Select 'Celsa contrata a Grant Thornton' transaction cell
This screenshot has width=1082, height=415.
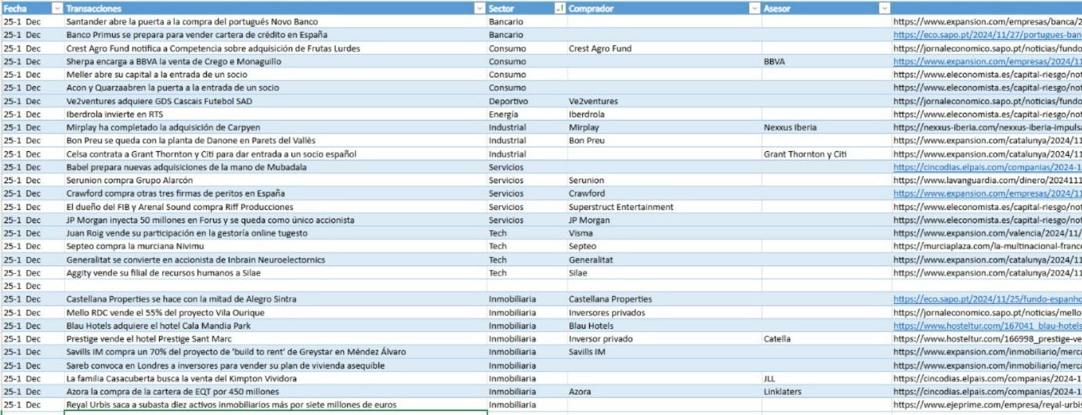275,154
